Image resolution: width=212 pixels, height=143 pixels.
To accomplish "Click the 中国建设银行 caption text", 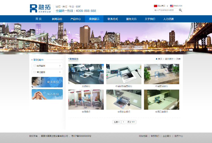I will (161, 86).
